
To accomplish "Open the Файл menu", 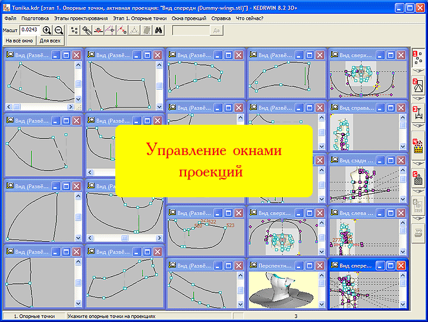I will (x=9, y=18).
